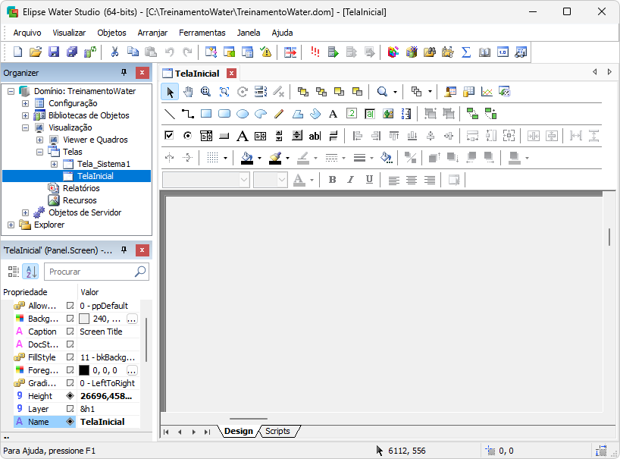
Task: Expand the Tela_Sistema1 tree node
Action: tap(54, 164)
